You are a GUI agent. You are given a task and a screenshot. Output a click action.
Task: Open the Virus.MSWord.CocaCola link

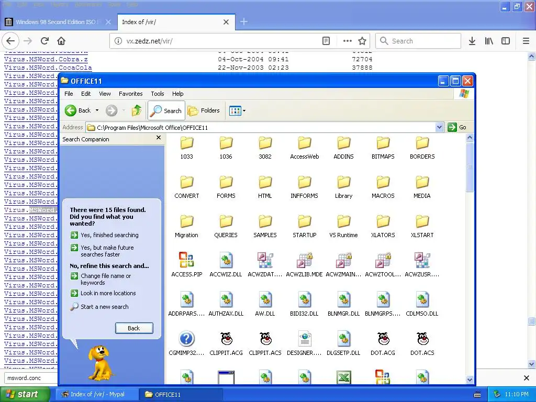tap(48, 68)
